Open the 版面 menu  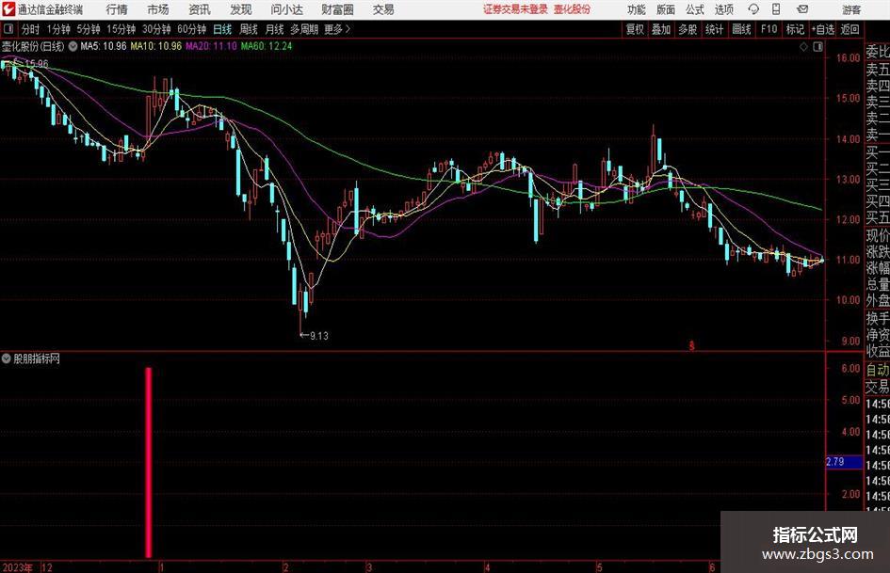tap(665, 9)
